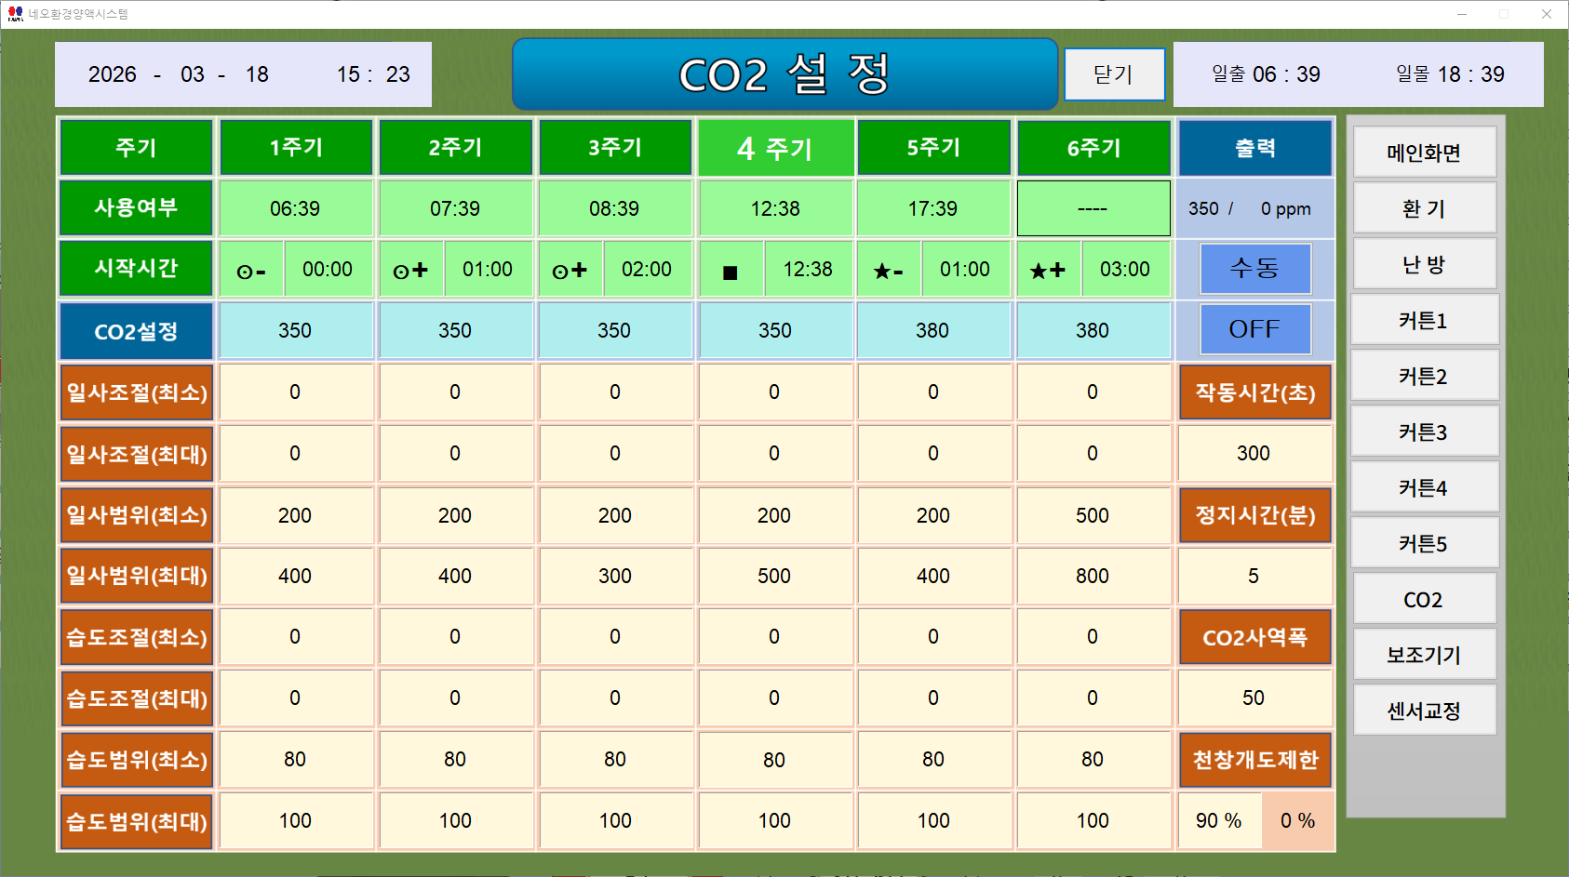
Task: Toggle 4 주기 usage cell 12:38
Action: coord(775,208)
